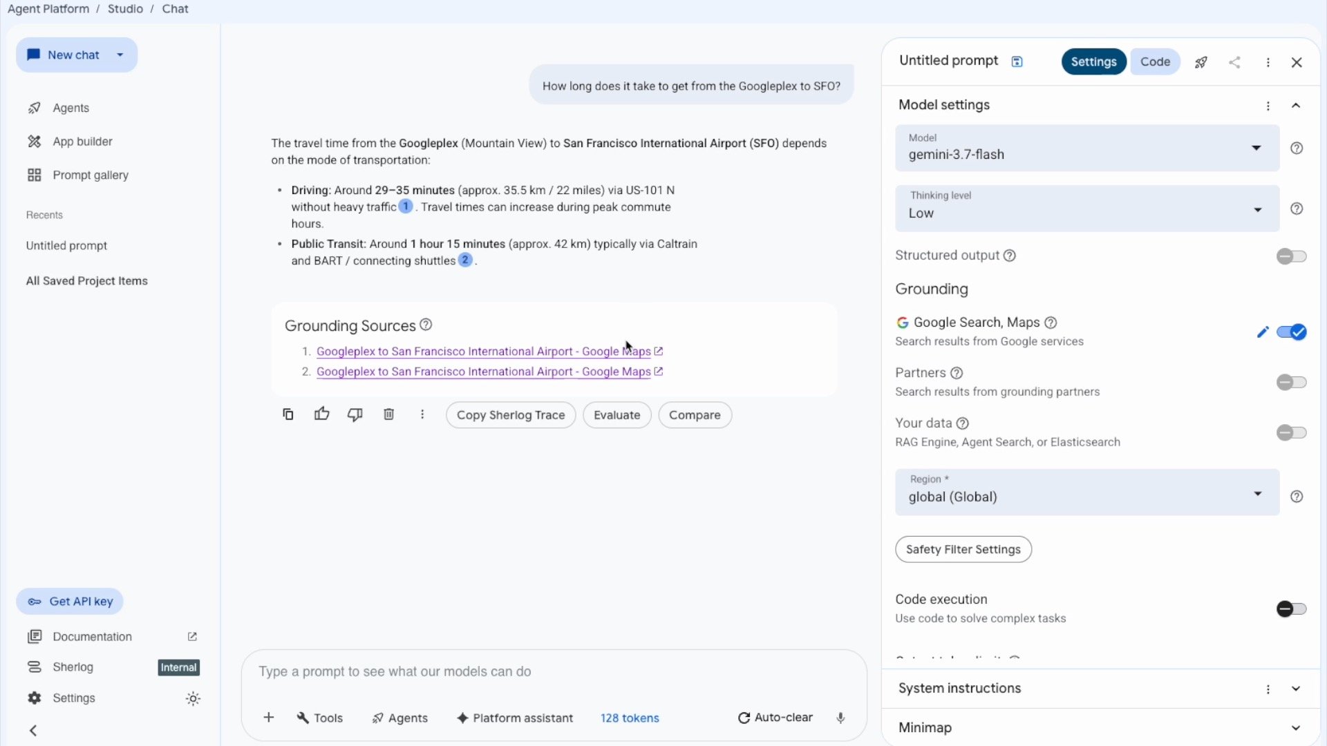Click help icon next to Thinking level
The image size is (1327, 746).
[x=1297, y=209]
